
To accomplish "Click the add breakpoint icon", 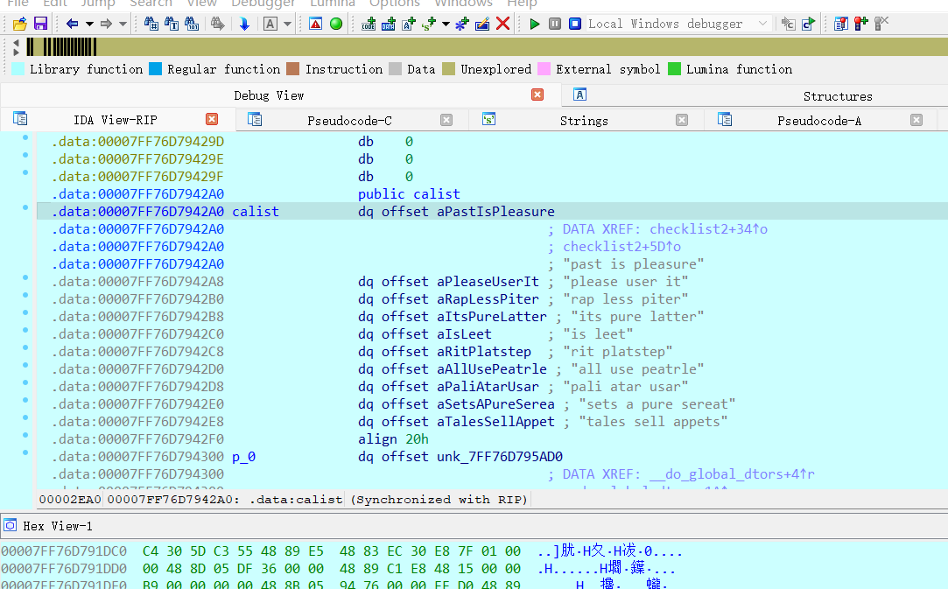I will (861, 24).
